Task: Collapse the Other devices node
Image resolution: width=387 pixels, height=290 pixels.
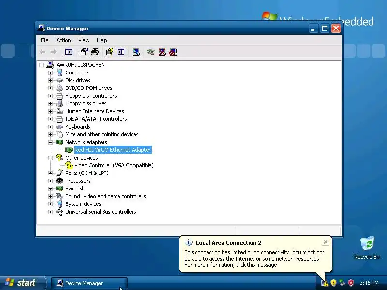Action: click(51, 158)
